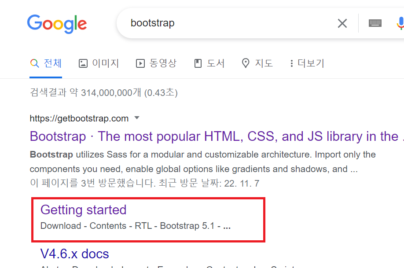Start voice search with microphone icon
Screen dimensions: 404x268
point(400,23)
